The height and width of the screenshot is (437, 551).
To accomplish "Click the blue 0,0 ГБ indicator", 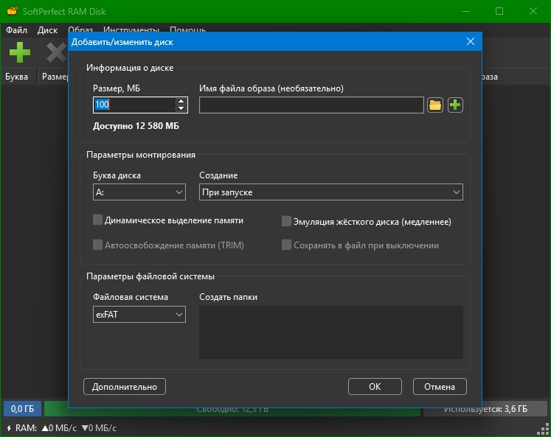I will tap(22, 409).
